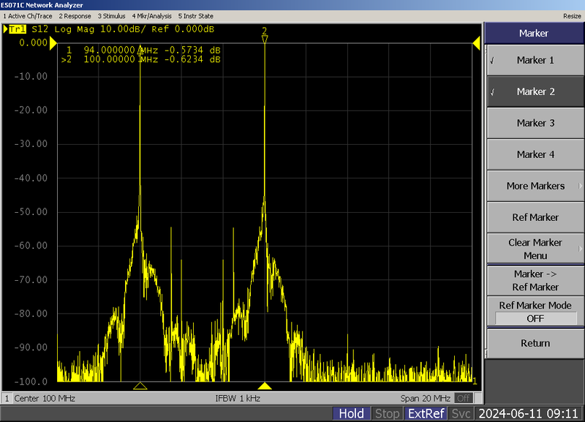Viewport: 585px width, 422px height.
Task: Expand the More Markers submenu
Action: pos(535,186)
